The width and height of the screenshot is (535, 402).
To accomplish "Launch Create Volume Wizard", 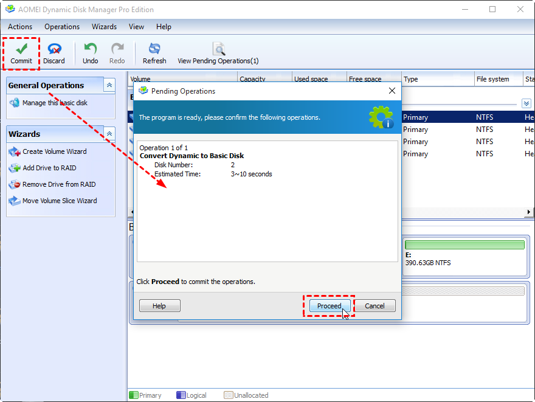I will coord(48,151).
